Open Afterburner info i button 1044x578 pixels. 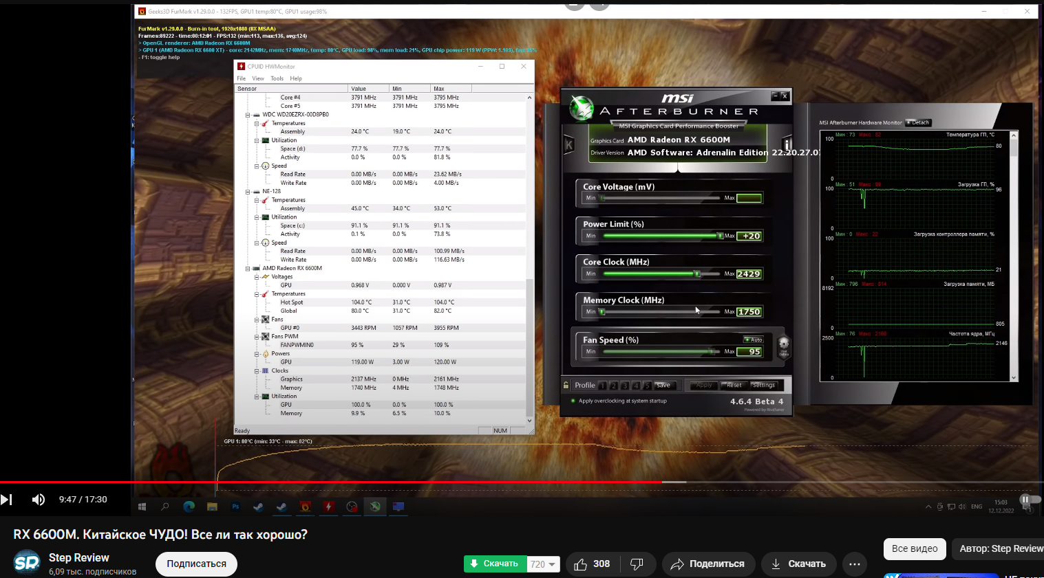click(787, 144)
